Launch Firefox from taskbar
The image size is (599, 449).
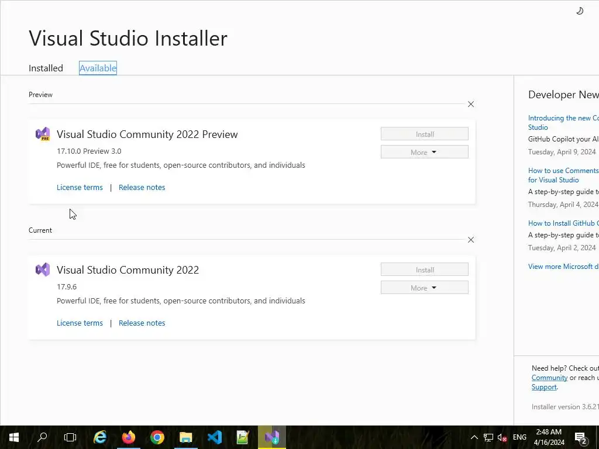pyautogui.click(x=129, y=437)
